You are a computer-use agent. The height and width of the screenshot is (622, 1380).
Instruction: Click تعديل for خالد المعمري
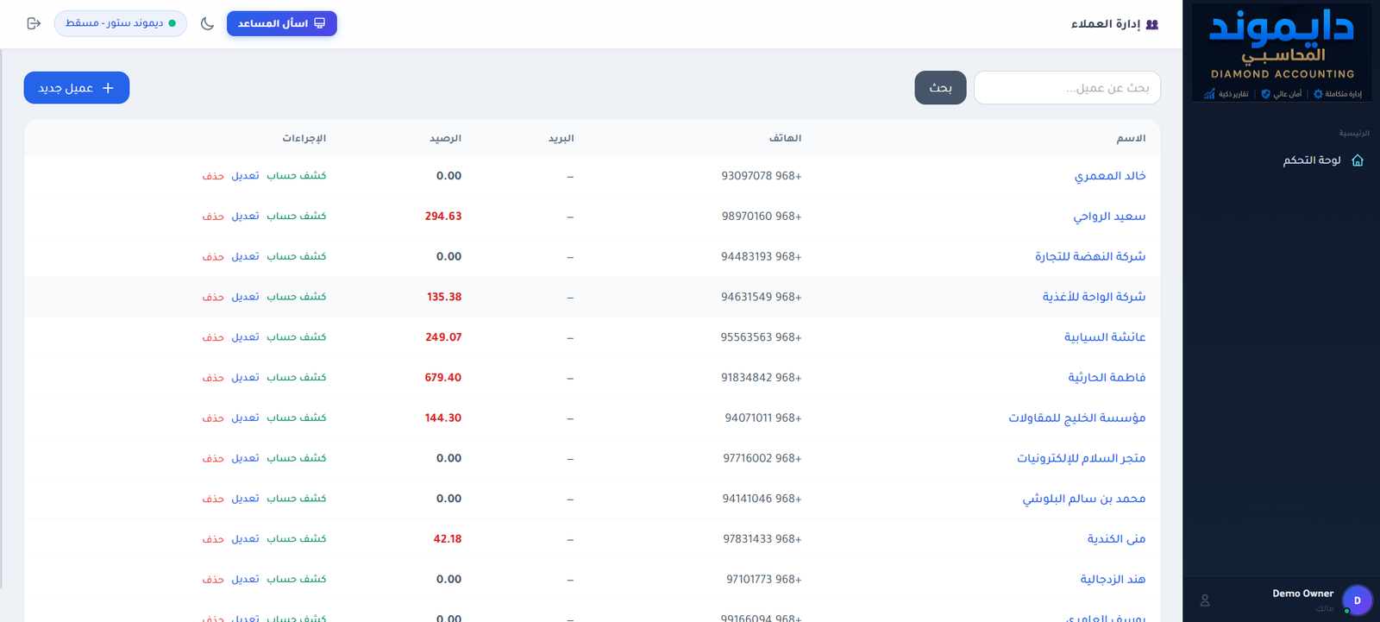[x=245, y=176]
